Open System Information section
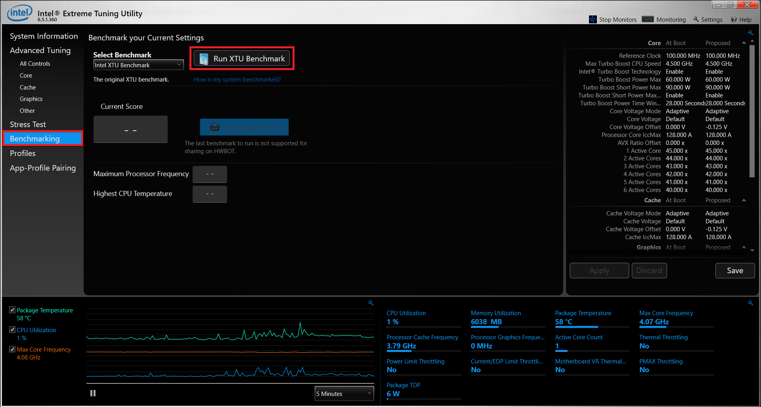This screenshot has width=761, height=407. coord(44,36)
